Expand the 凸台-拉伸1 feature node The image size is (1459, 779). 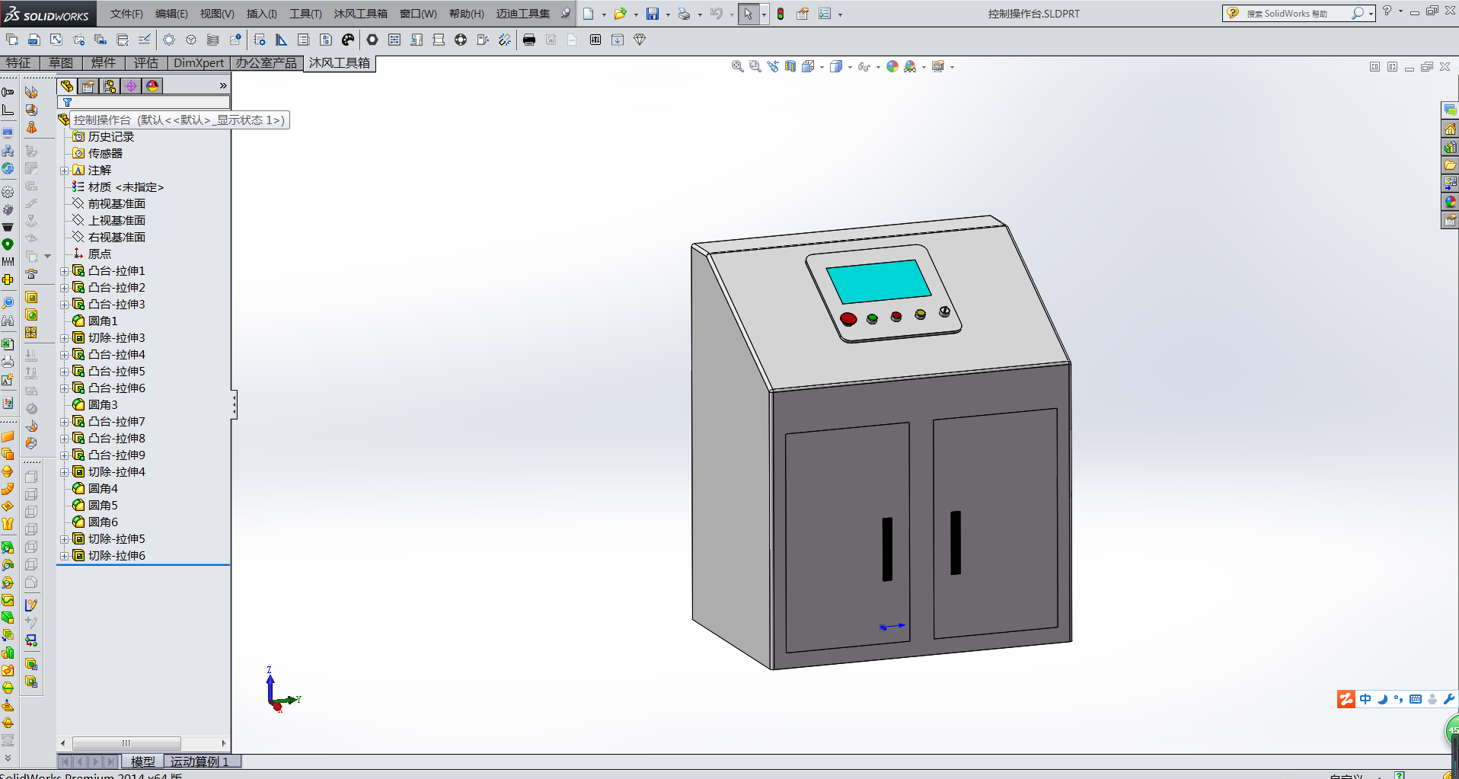pyautogui.click(x=65, y=271)
